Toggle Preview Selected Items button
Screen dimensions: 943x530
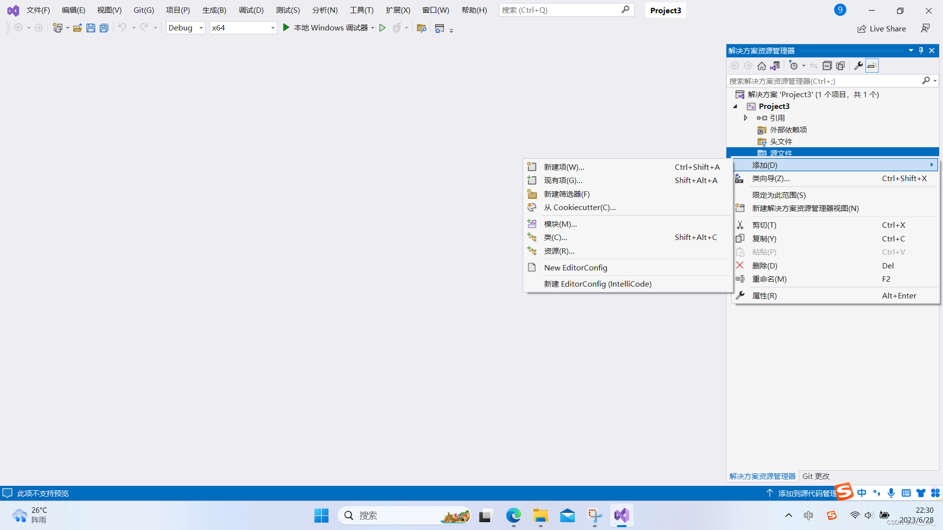pyautogui.click(x=872, y=66)
